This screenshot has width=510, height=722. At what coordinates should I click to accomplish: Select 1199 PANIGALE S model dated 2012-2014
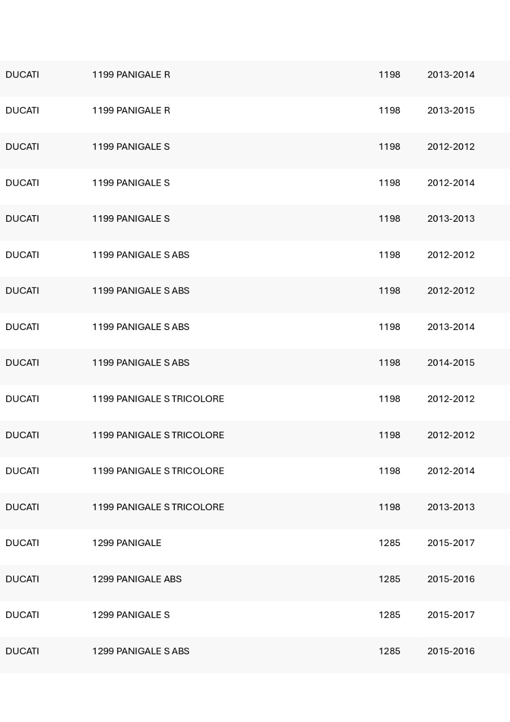tap(131, 183)
